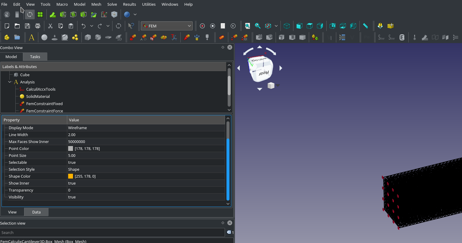
Task: Collapse the Analysis tree item
Action: coord(10,82)
